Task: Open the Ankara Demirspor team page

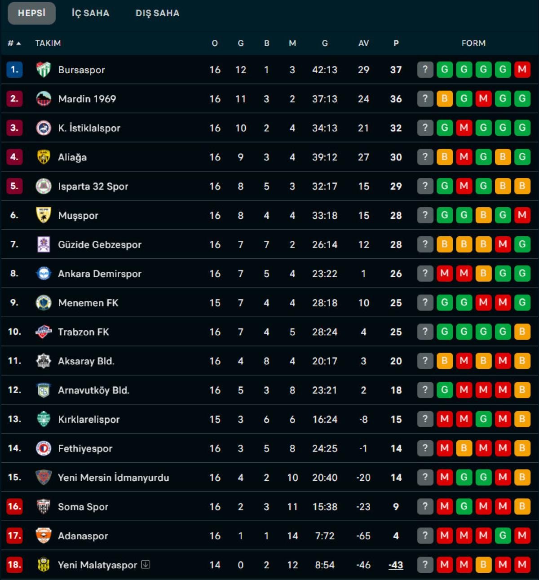Action: pos(100,274)
